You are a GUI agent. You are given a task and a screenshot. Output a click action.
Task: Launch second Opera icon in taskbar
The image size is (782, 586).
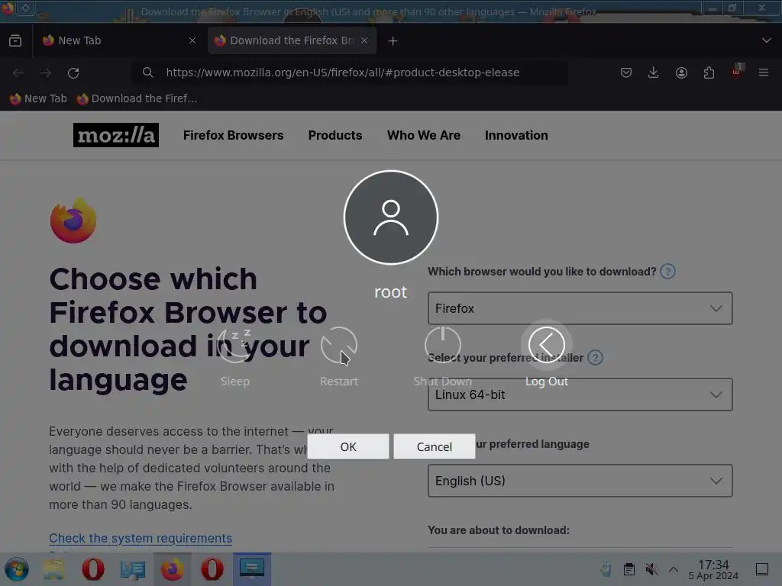212,569
